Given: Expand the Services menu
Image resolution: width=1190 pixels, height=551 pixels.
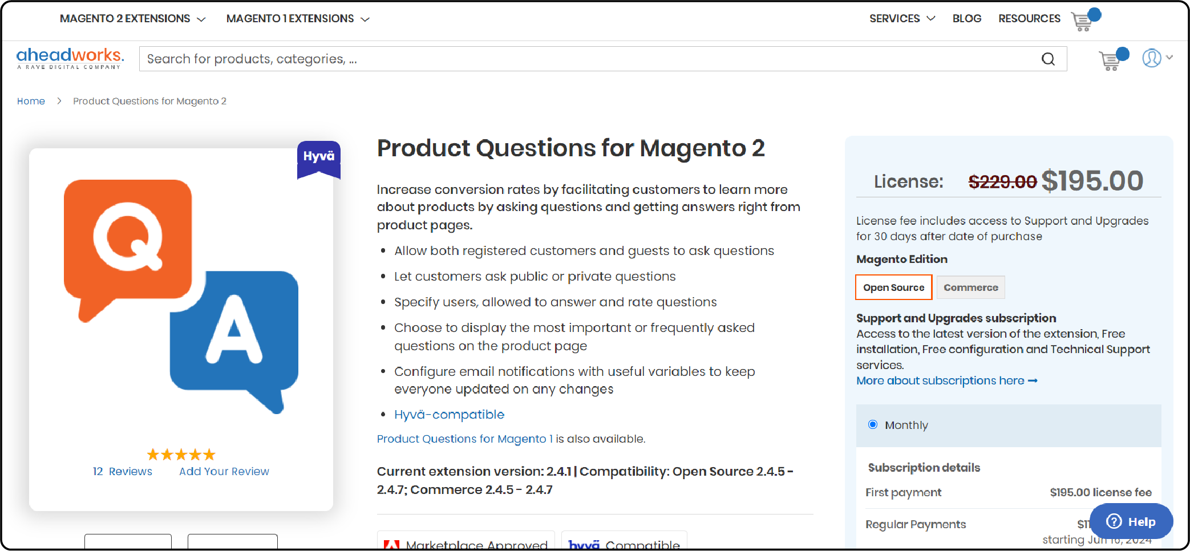Looking at the screenshot, I should [902, 19].
